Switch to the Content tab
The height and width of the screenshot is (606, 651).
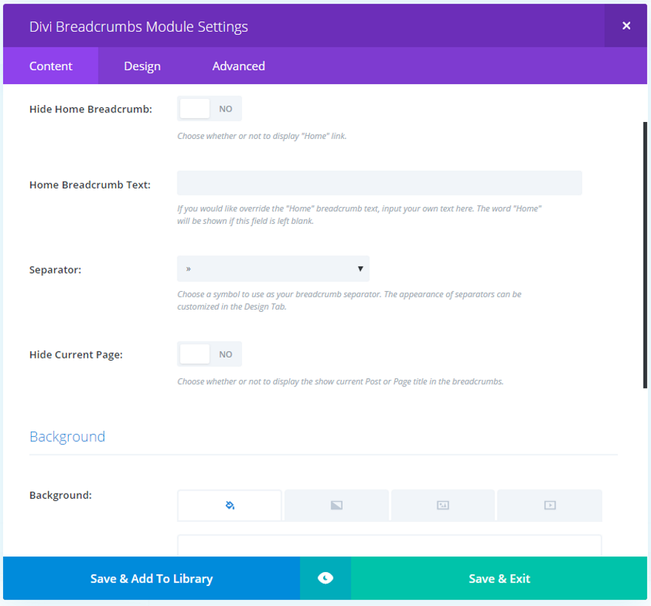point(51,66)
